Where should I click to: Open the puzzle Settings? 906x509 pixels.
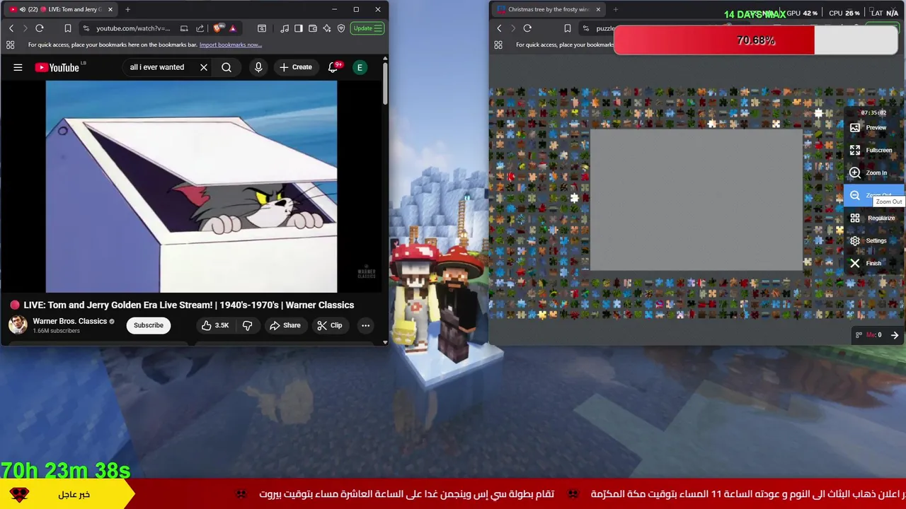pos(874,240)
